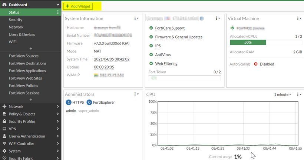This screenshot has width=304, height=160.
Task: Open the Users & Devices dashboard
Action: coord(22,34)
